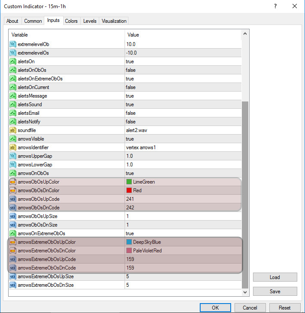
Task: Click the string icon beside soundfile
Action: pyautogui.click(x=12, y=130)
